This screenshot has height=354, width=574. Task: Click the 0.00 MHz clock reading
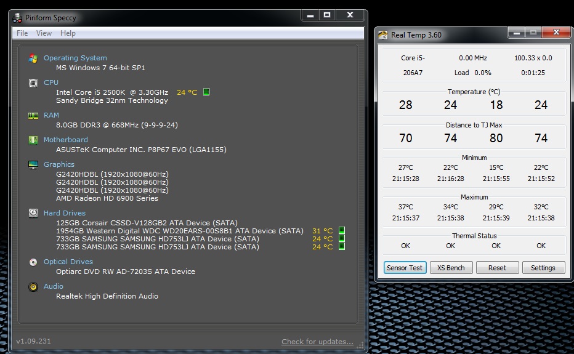(473, 58)
